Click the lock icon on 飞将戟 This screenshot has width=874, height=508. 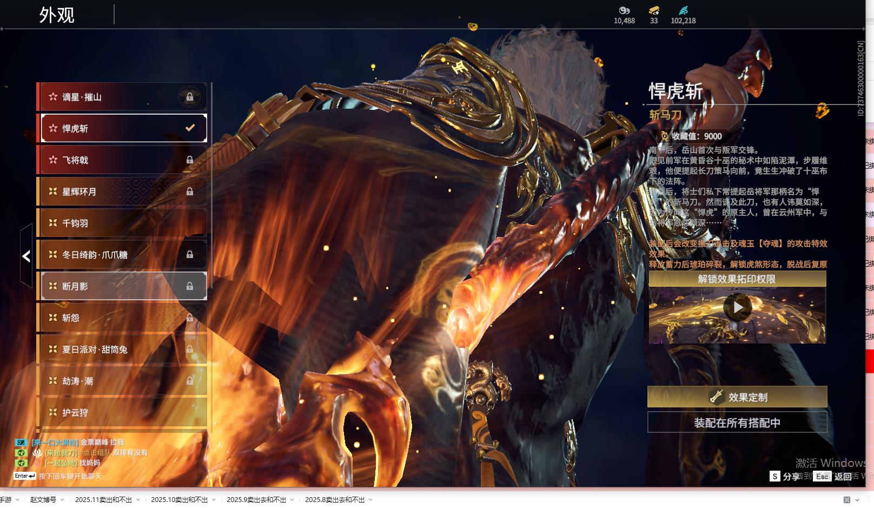pos(190,160)
